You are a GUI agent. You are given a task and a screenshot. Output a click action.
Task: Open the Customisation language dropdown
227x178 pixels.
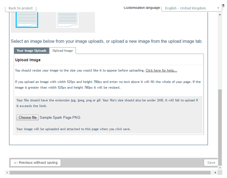(191, 8)
